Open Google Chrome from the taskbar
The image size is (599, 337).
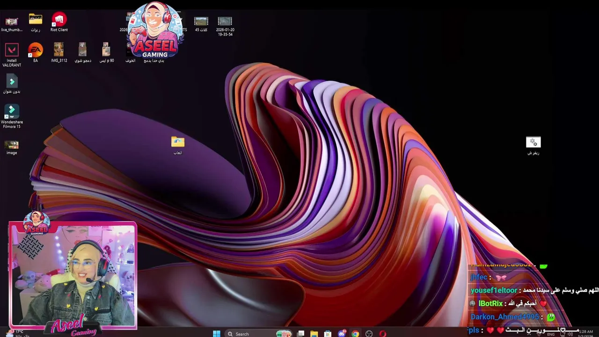(355, 334)
